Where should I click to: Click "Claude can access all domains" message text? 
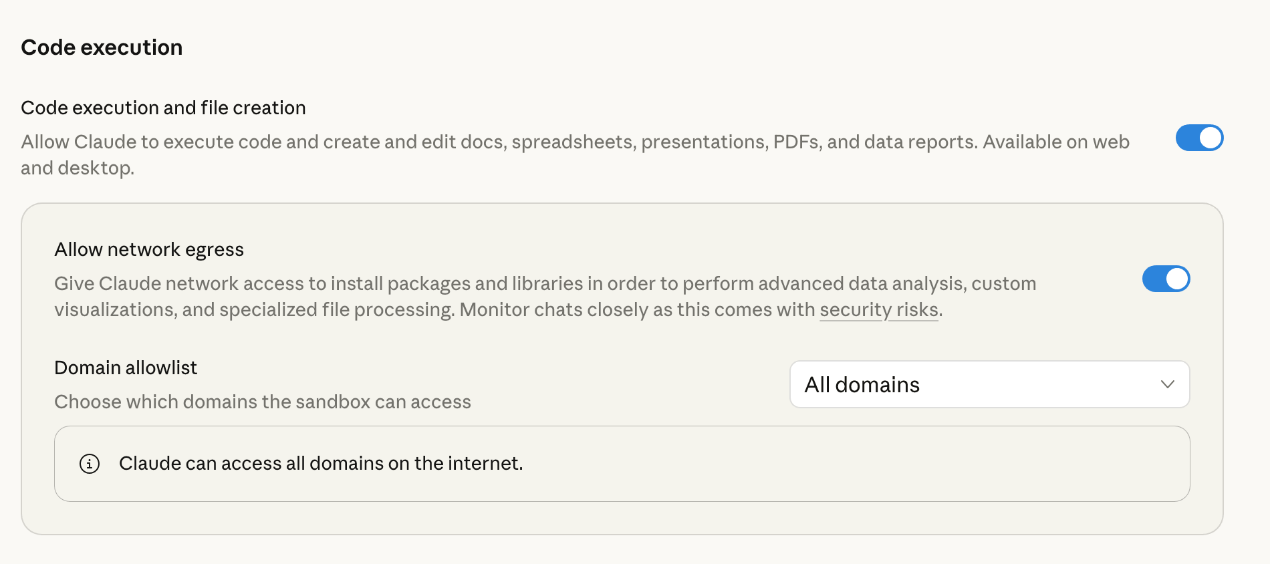tap(321, 463)
